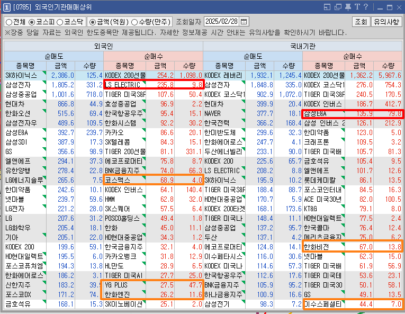Select 롯데케미칼 in institution net-buy list
405x314 pixels.
(320, 180)
